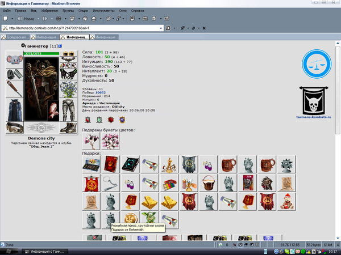Expand dropdown arrow beside round globe icon
Image resolution: width=341 pixels, height=255 pixels.
pos(65,19)
